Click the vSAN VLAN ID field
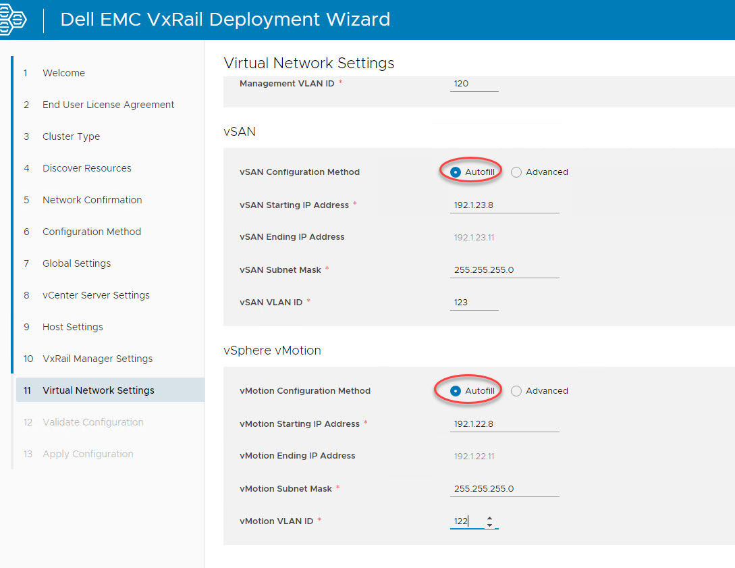735x568 pixels. (x=474, y=303)
